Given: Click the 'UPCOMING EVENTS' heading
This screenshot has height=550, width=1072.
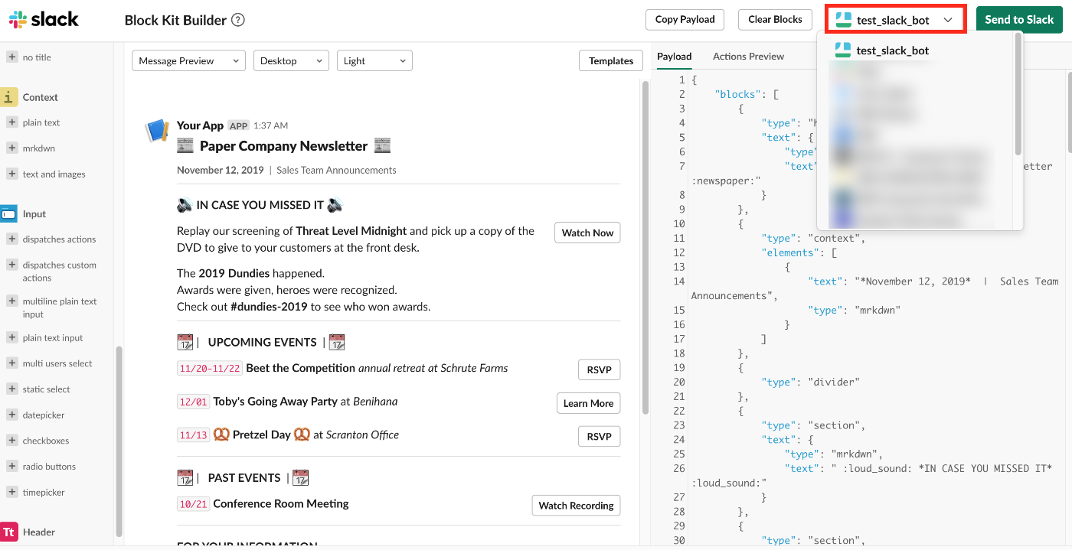Looking at the screenshot, I should [x=262, y=342].
